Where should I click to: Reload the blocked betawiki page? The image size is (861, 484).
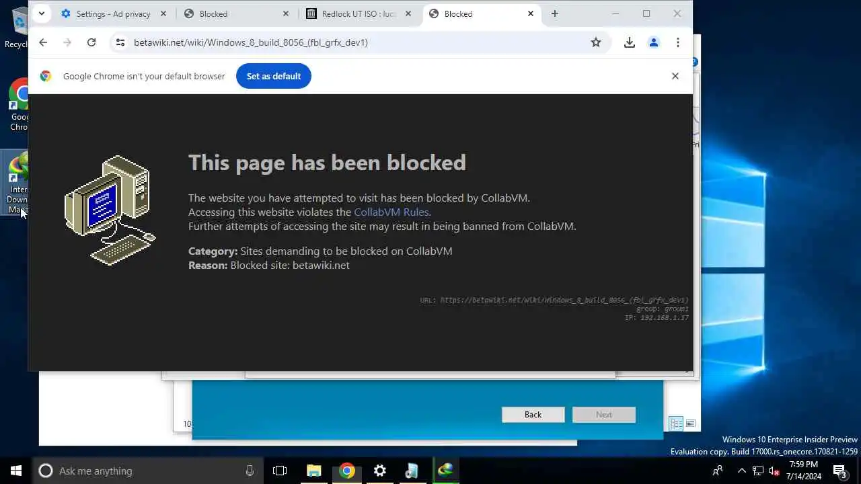91,42
